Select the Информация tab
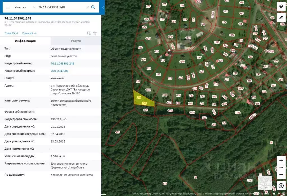The image size is (287, 196). pos(25,41)
